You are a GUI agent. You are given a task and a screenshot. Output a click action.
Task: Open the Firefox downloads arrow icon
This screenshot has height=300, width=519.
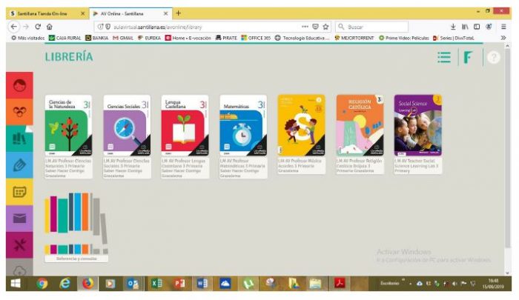(453, 27)
